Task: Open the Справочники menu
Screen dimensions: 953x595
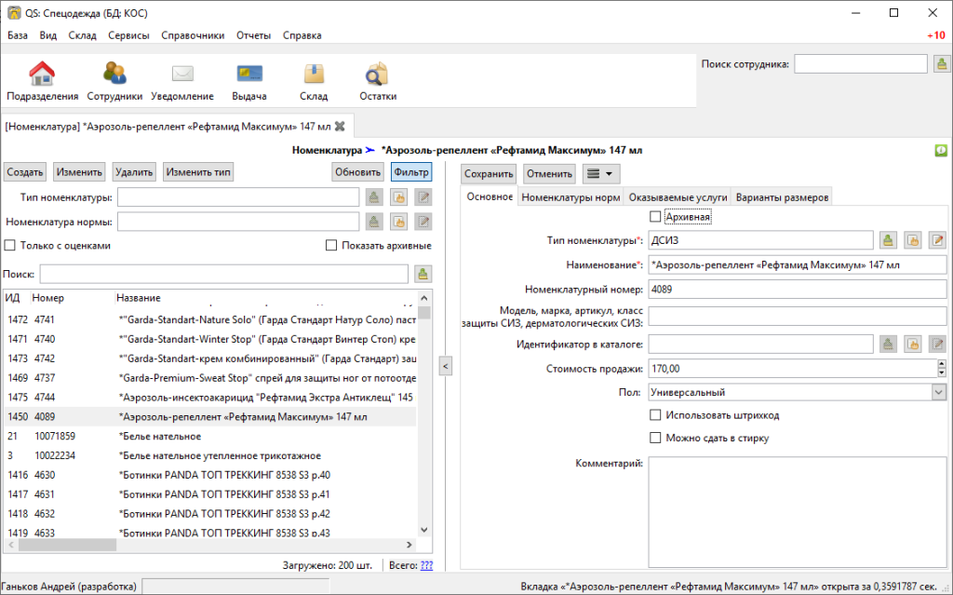Action: pos(192,35)
